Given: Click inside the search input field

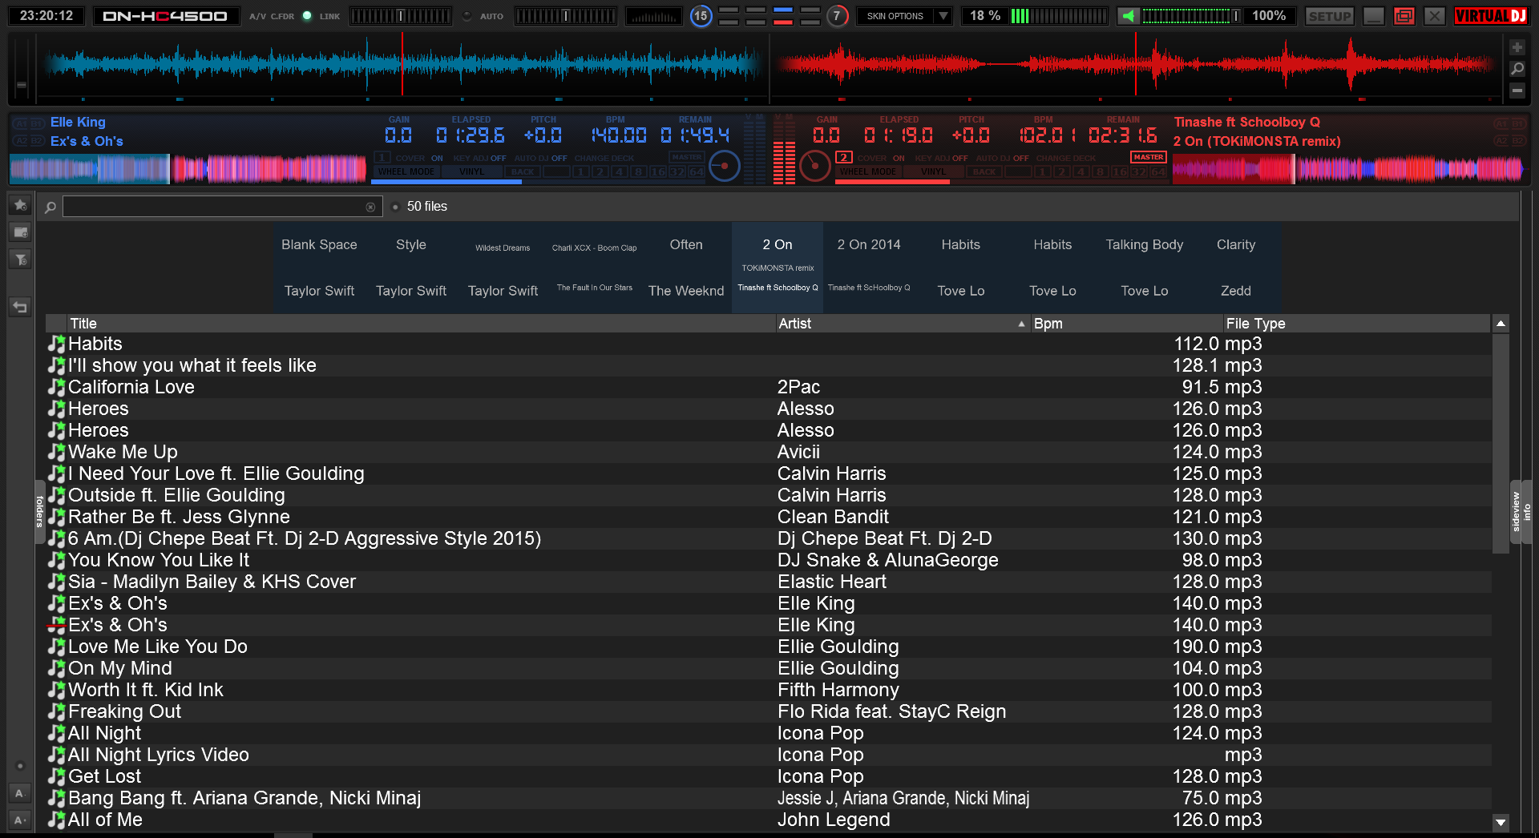Looking at the screenshot, I should (x=215, y=207).
